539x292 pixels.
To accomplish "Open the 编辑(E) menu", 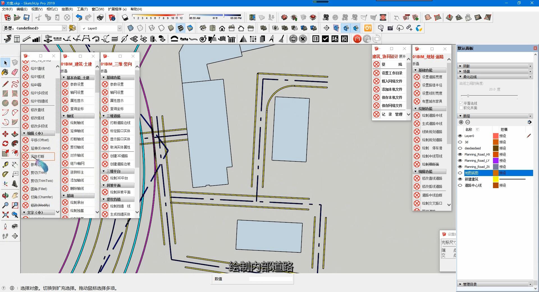I will 22,9.
